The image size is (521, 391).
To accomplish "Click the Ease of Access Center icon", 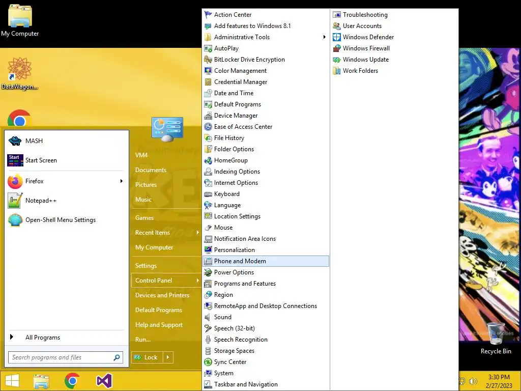I will pos(208,127).
